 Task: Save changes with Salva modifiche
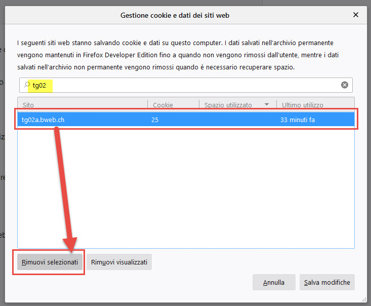[x=327, y=282]
